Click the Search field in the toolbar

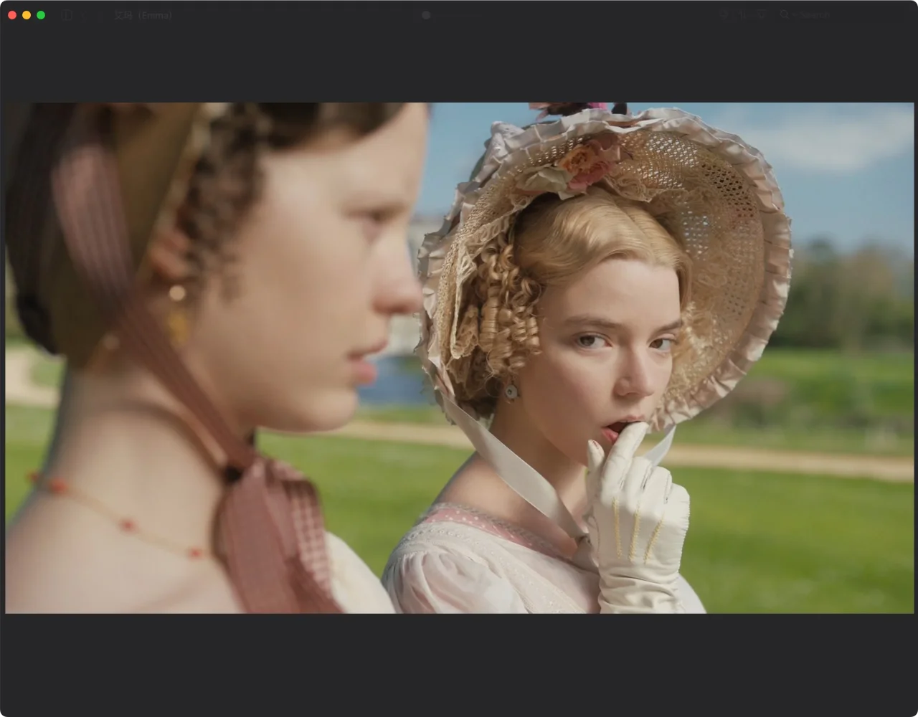coord(843,14)
